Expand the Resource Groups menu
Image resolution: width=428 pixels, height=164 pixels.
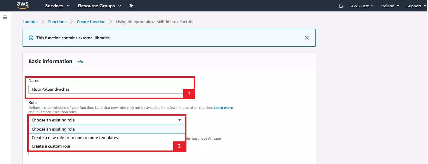(99, 6)
